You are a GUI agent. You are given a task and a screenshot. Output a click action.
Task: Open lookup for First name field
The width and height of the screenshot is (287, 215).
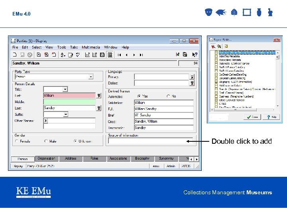pyautogui.click(x=99, y=96)
